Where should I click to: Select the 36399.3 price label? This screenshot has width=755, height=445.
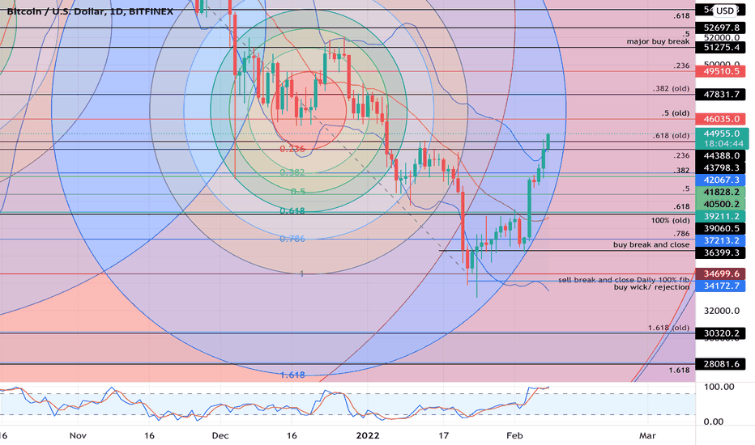[721, 252]
